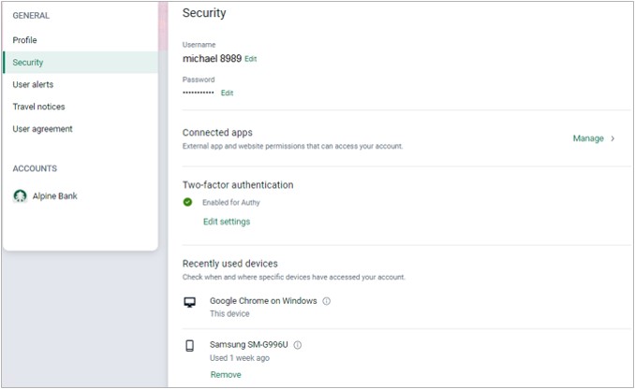
Task: Expand Connected apps with the chevron arrow
Action: coord(613,138)
